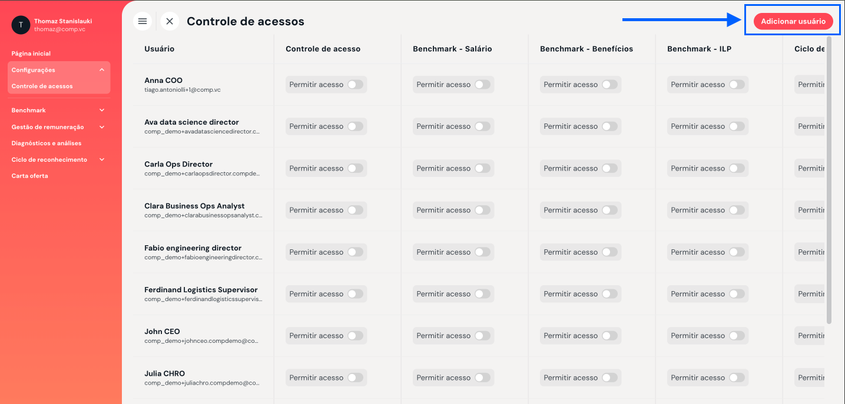845x404 pixels.
Task: Open Página inicial in sidebar
Action: 31,54
